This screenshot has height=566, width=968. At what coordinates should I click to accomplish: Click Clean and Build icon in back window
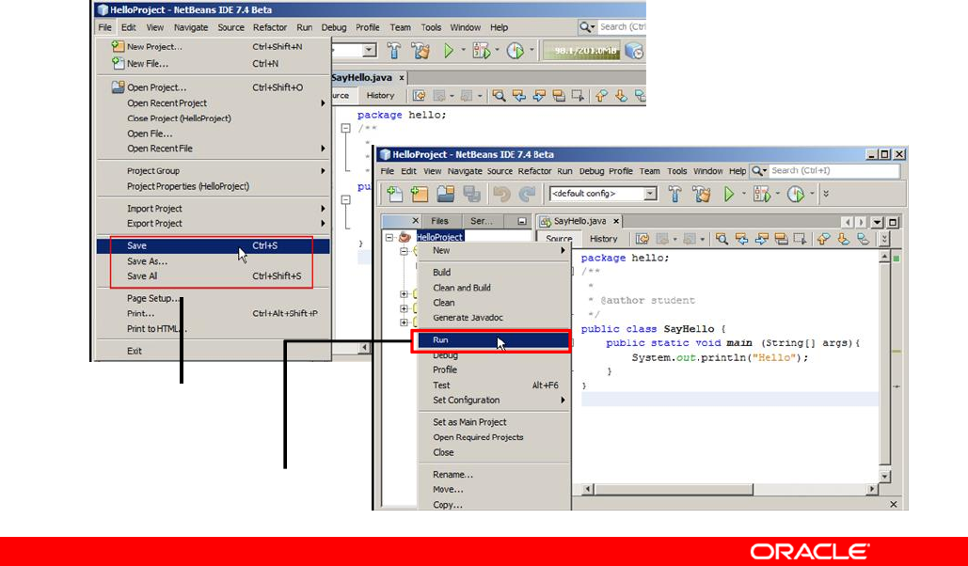[x=421, y=51]
